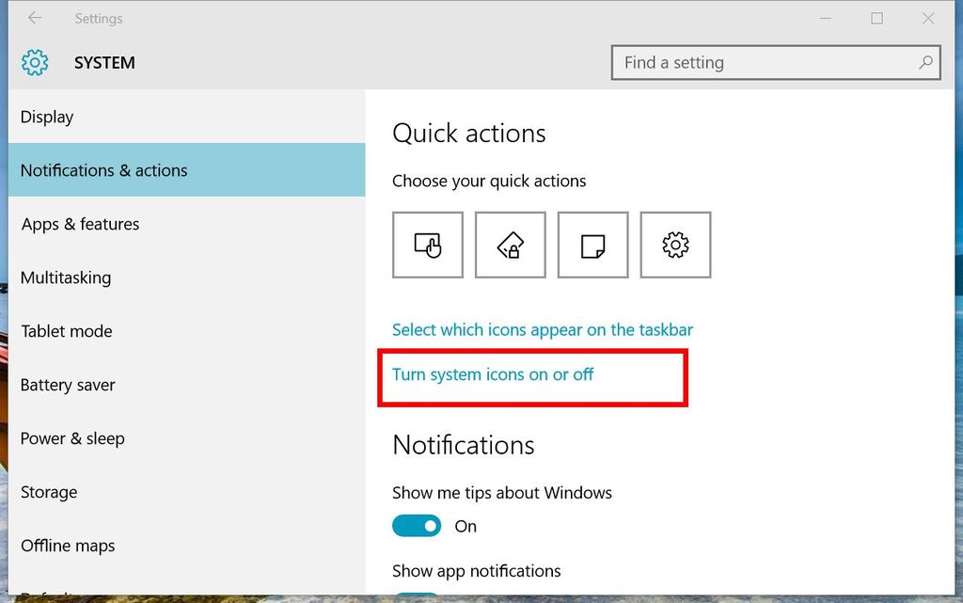Select the Tablet mode quick action icon

[x=427, y=245]
